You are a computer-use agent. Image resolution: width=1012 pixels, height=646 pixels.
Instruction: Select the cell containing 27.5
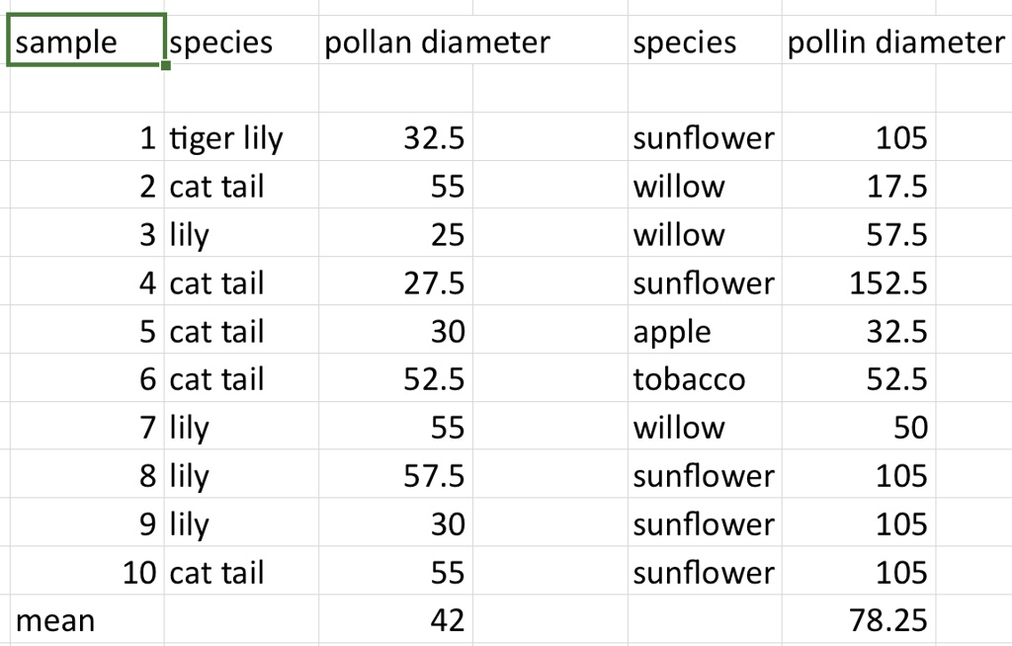[395, 282]
